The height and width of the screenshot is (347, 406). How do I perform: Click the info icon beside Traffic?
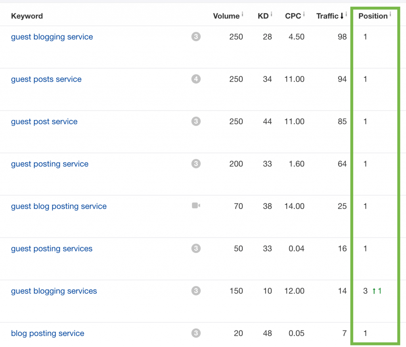point(346,14)
